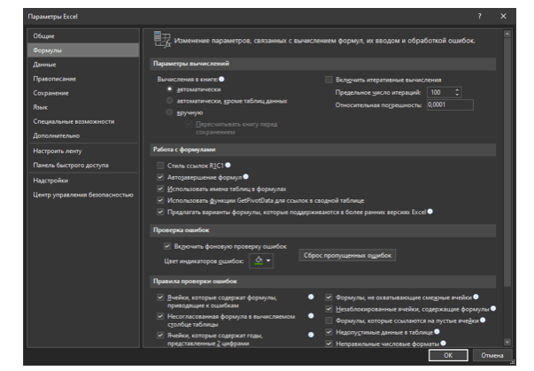The height and width of the screenshot is (371, 534).
Task: Toggle Несогласованная формула в вычисляемом столбце
Action: [x=160, y=316]
